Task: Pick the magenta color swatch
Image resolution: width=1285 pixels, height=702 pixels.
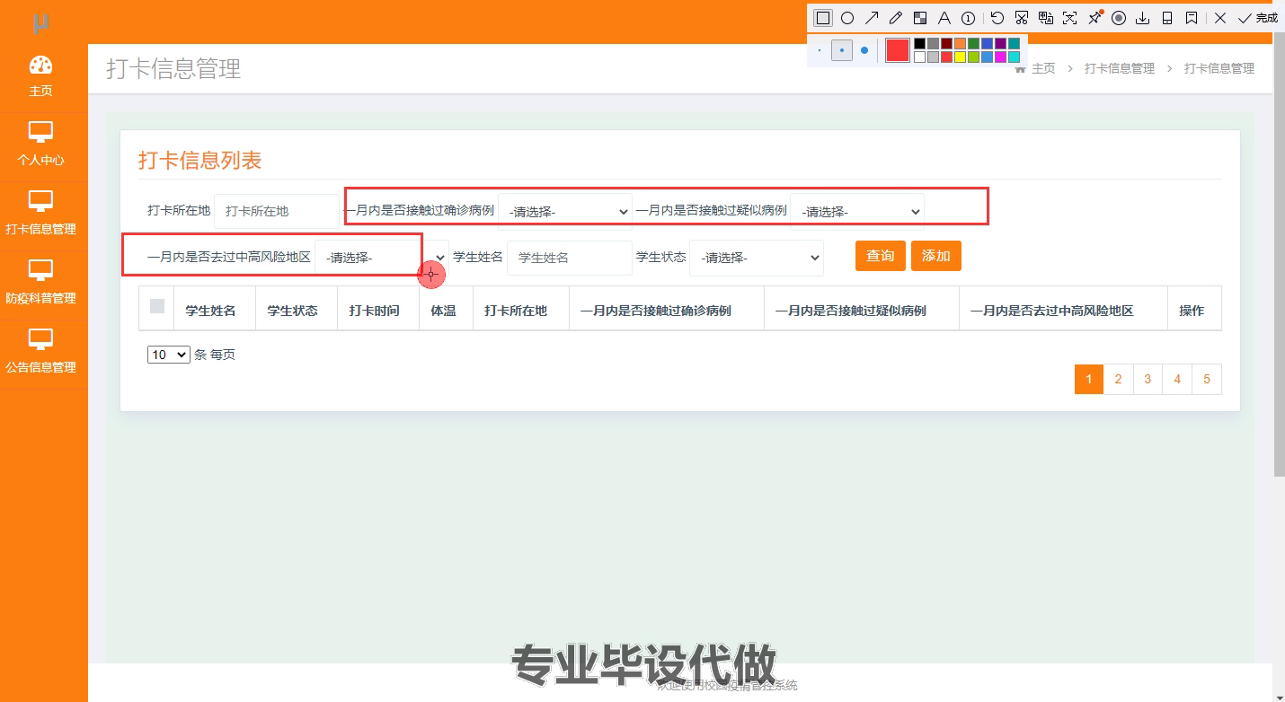Action: [1000, 57]
